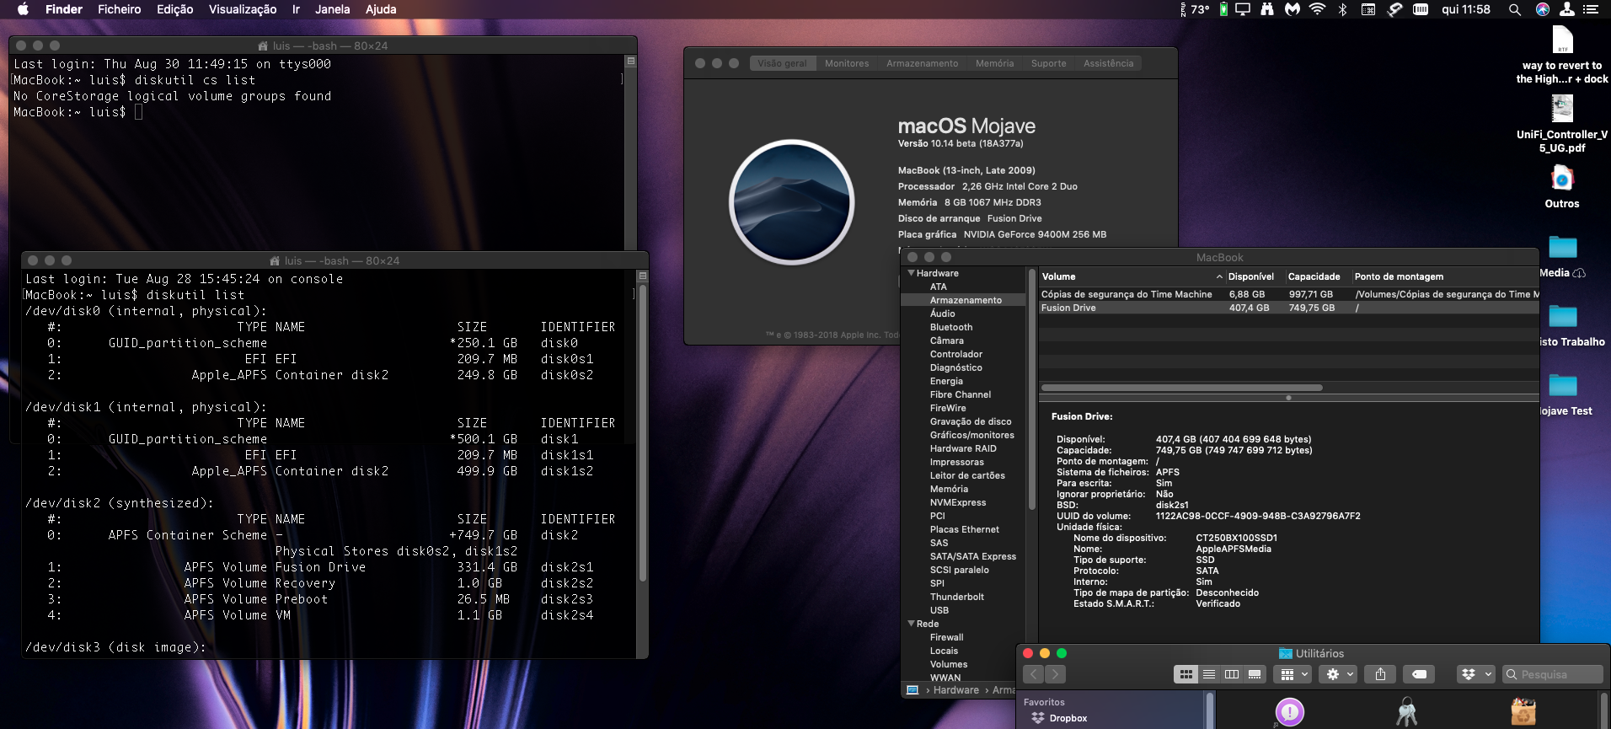Open the Ajuda menu
The height and width of the screenshot is (729, 1611).
tap(381, 9)
